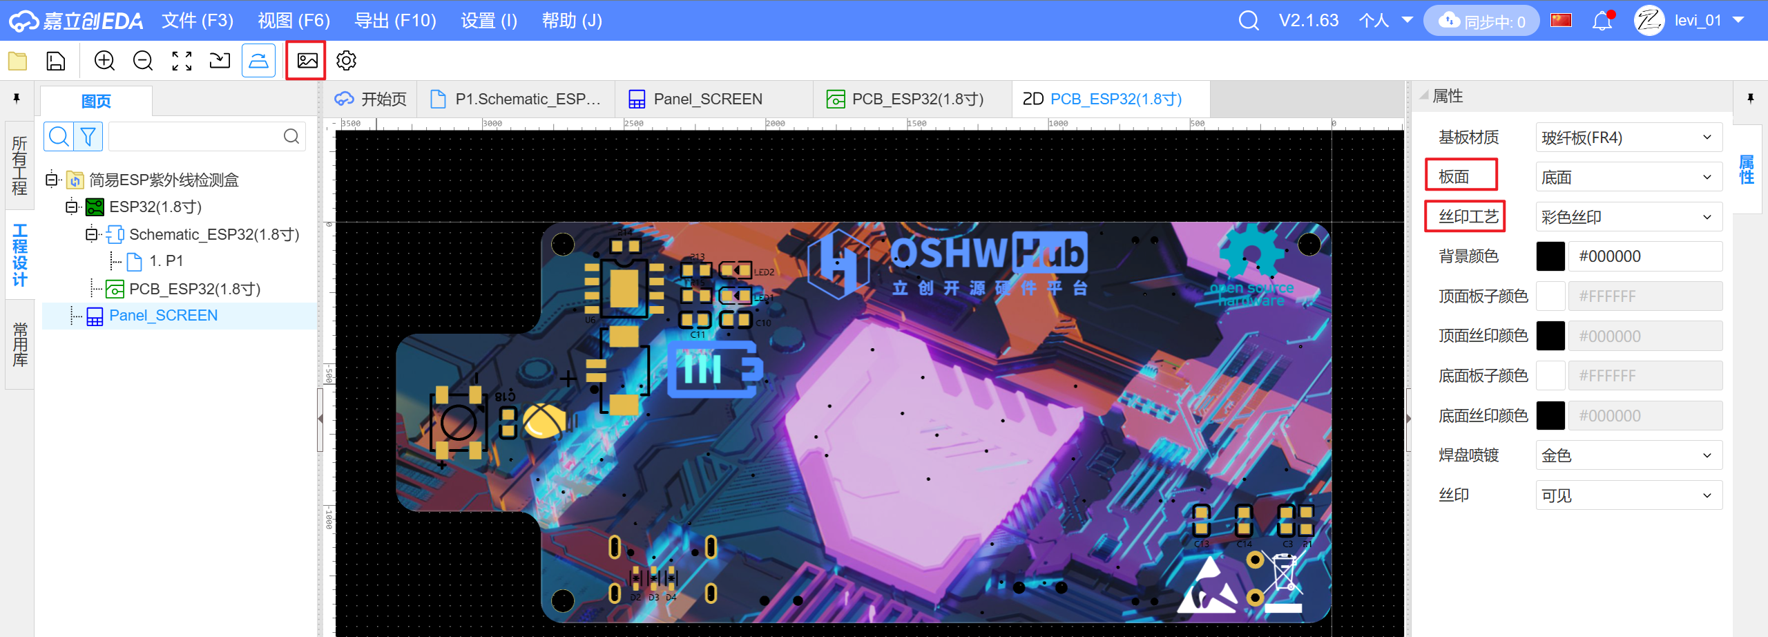Image resolution: width=1768 pixels, height=637 pixels.
Task: Collapse Schematic_ESP32(1.8寸) node
Action: point(91,234)
